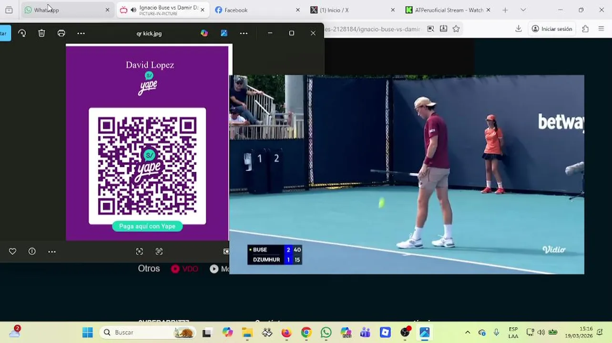
Task: Expand the list all tabs dropdown
Action: [523, 10]
